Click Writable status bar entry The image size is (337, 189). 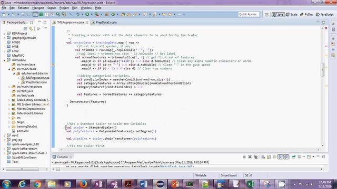201,175
